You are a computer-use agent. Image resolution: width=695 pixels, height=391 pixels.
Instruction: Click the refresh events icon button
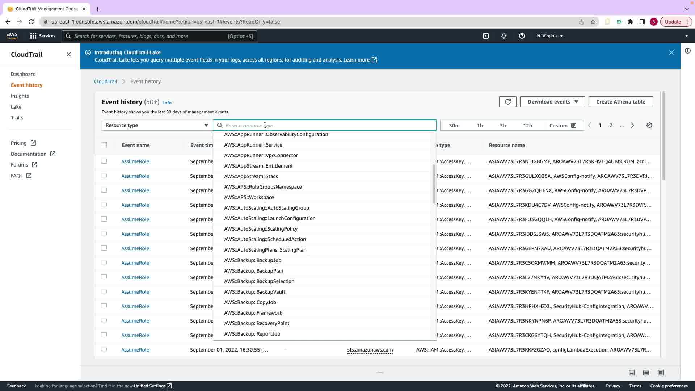pyautogui.click(x=507, y=102)
